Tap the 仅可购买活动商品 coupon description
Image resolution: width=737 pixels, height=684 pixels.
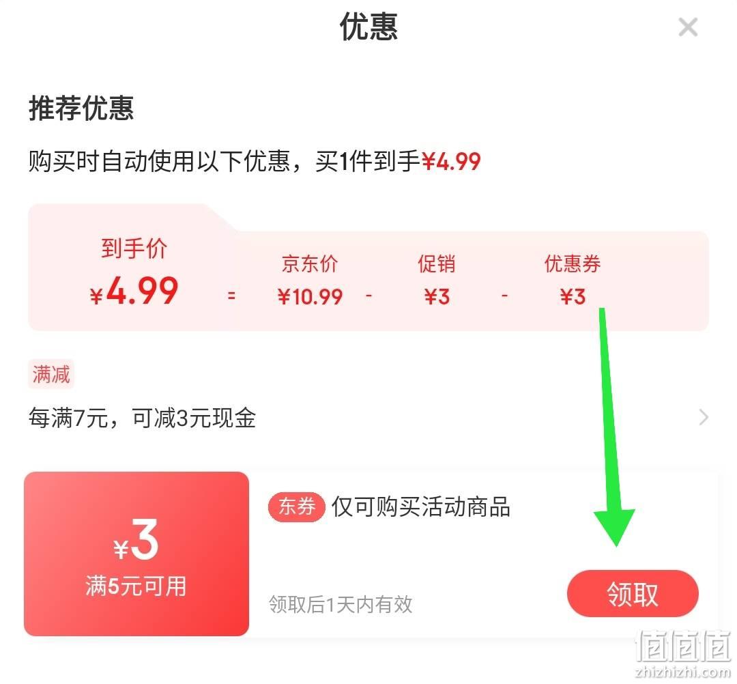point(420,507)
